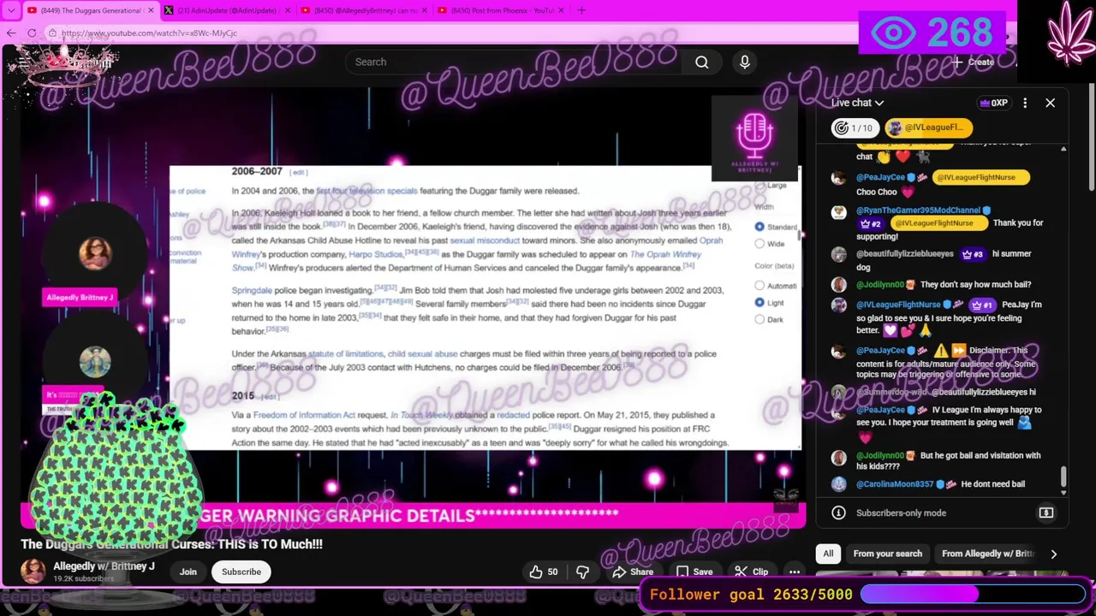
Task: Switch to the Post from Phoenix tab
Action: pyautogui.click(x=499, y=10)
